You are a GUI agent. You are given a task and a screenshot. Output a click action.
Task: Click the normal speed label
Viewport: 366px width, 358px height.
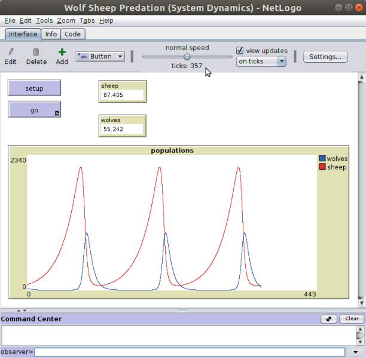(187, 48)
